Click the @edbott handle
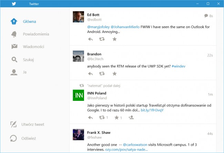The width and height of the screenshot is (224, 153). click(x=94, y=20)
